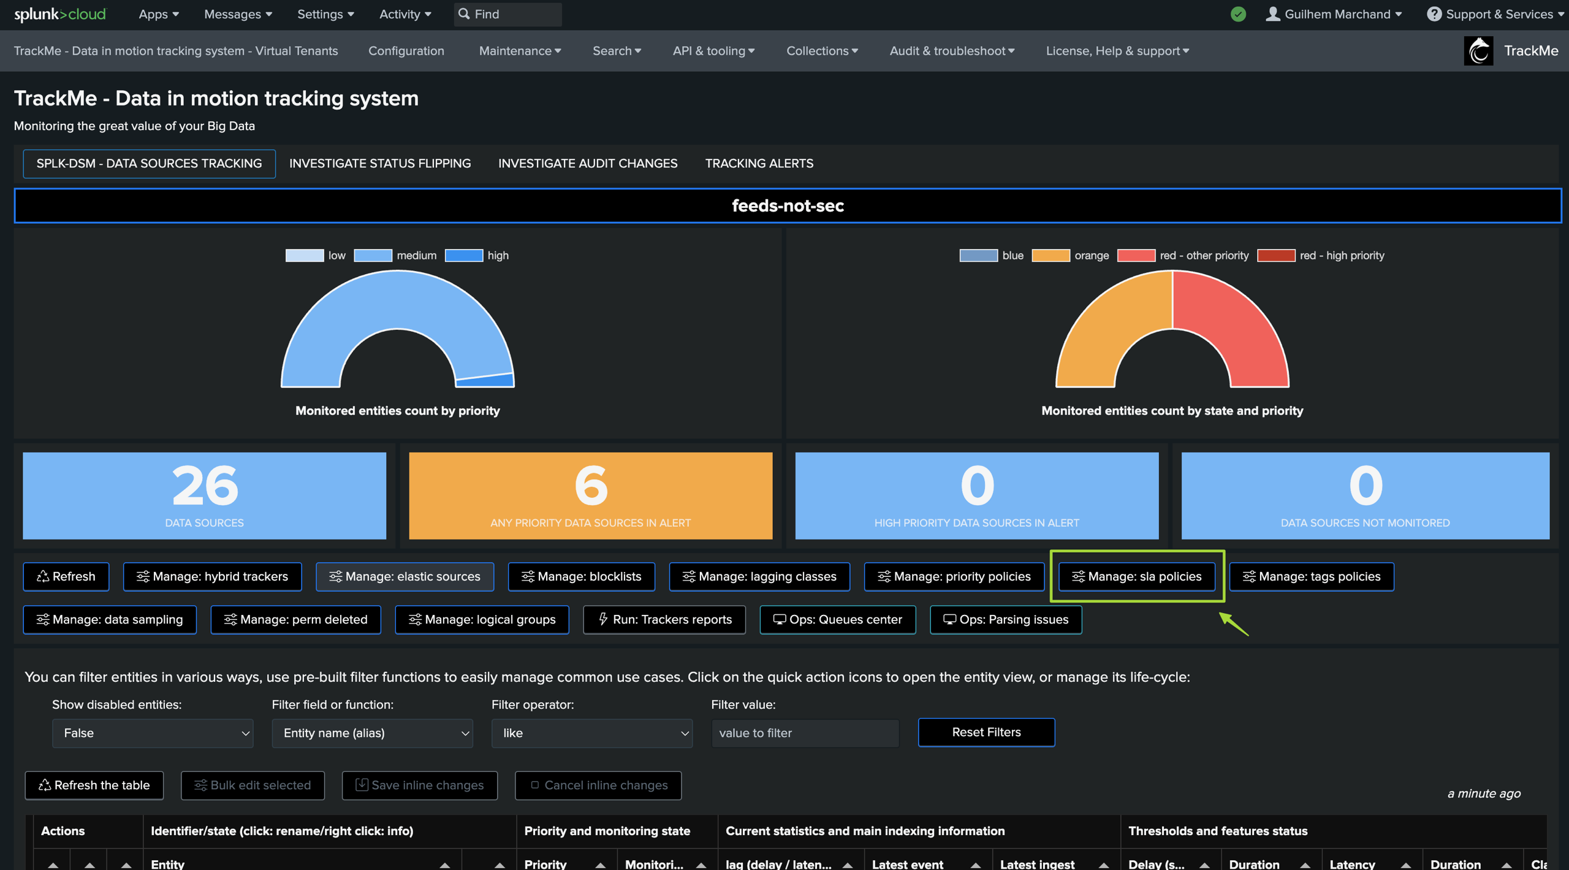Click the green health status check icon
This screenshot has height=870, width=1569.
tap(1238, 14)
